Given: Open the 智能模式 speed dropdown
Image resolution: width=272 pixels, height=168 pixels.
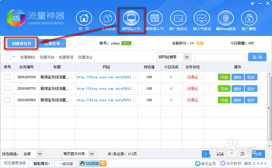Looking at the screenshot, I should (41, 164).
